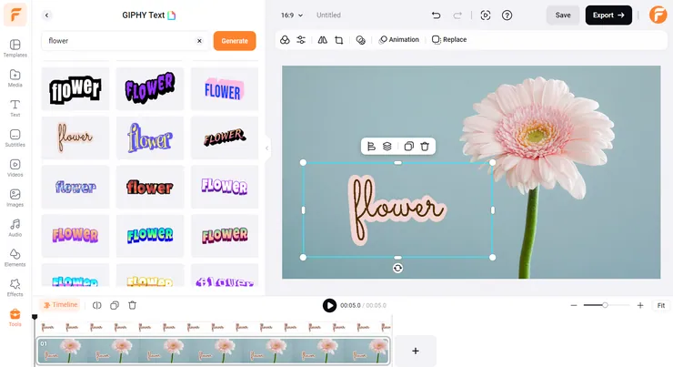Delete the selected flower sticker on canvas
The image size is (673, 367).
tap(425, 147)
